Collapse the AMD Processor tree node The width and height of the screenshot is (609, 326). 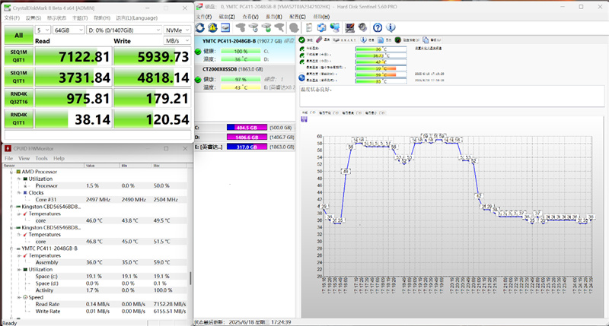pyautogui.click(x=11, y=172)
